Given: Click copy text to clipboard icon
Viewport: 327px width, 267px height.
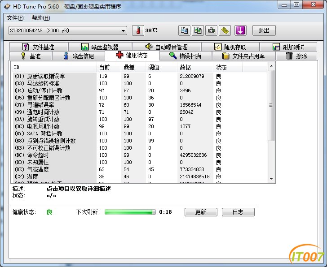Looking at the screenshot, I should [184, 30].
